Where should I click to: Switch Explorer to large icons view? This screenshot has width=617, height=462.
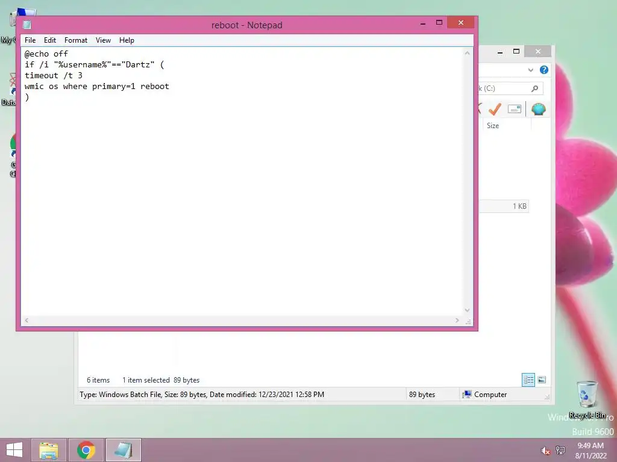click(x=542, y=380)
